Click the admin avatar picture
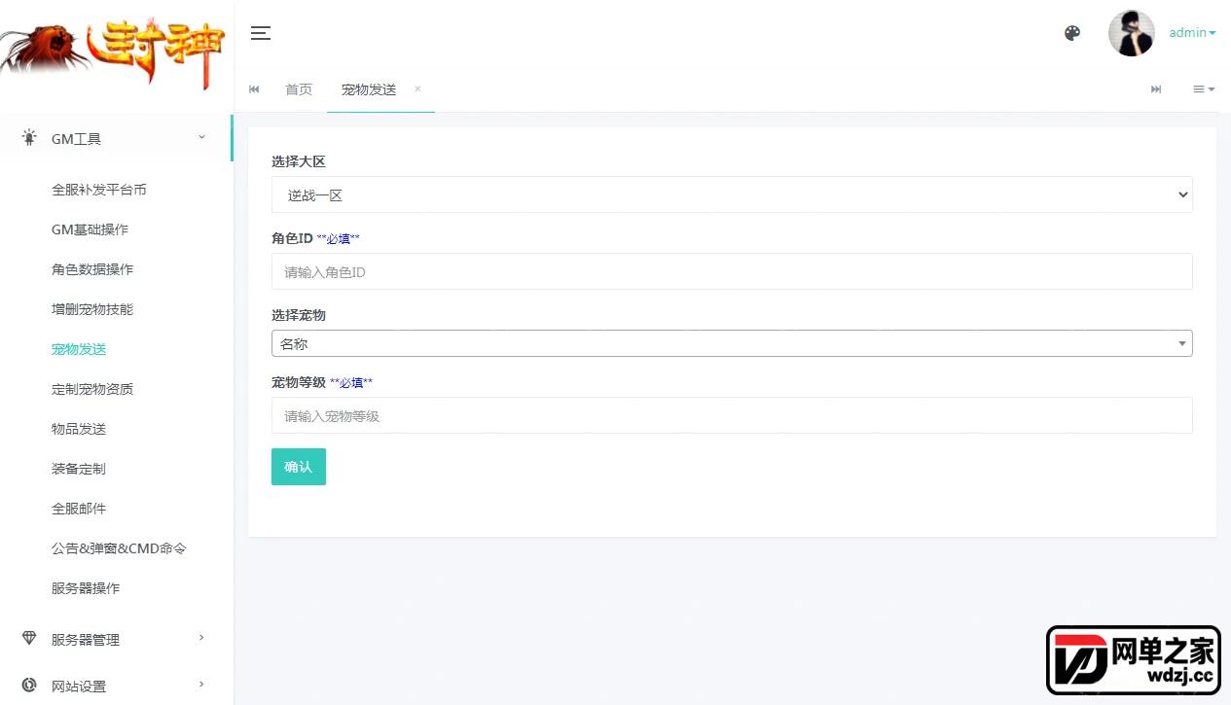Viewport: 1231px width, 705px height. pyautogui.click(x=1132, y=33)
